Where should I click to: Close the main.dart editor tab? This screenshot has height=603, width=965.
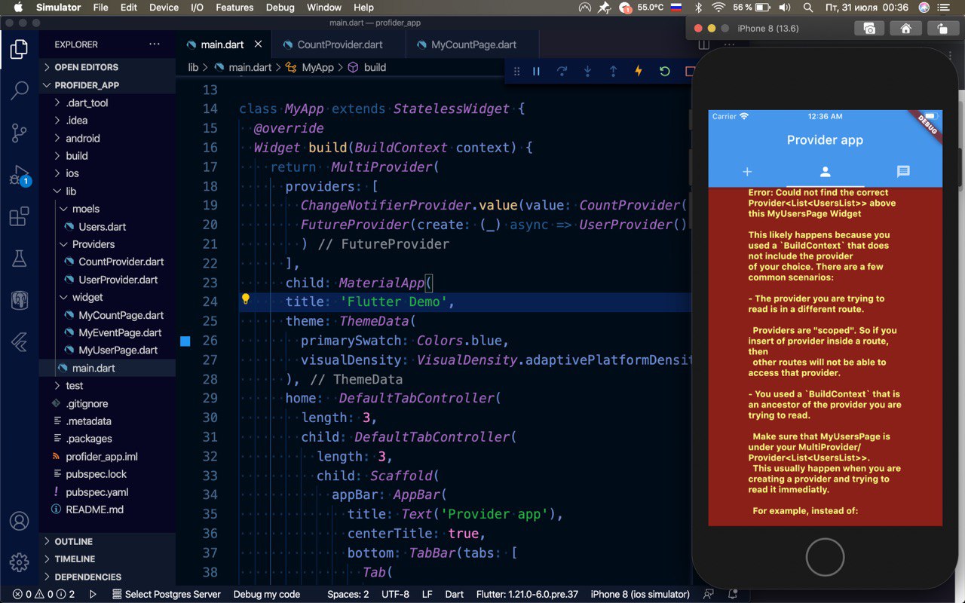tap(259, 44)
